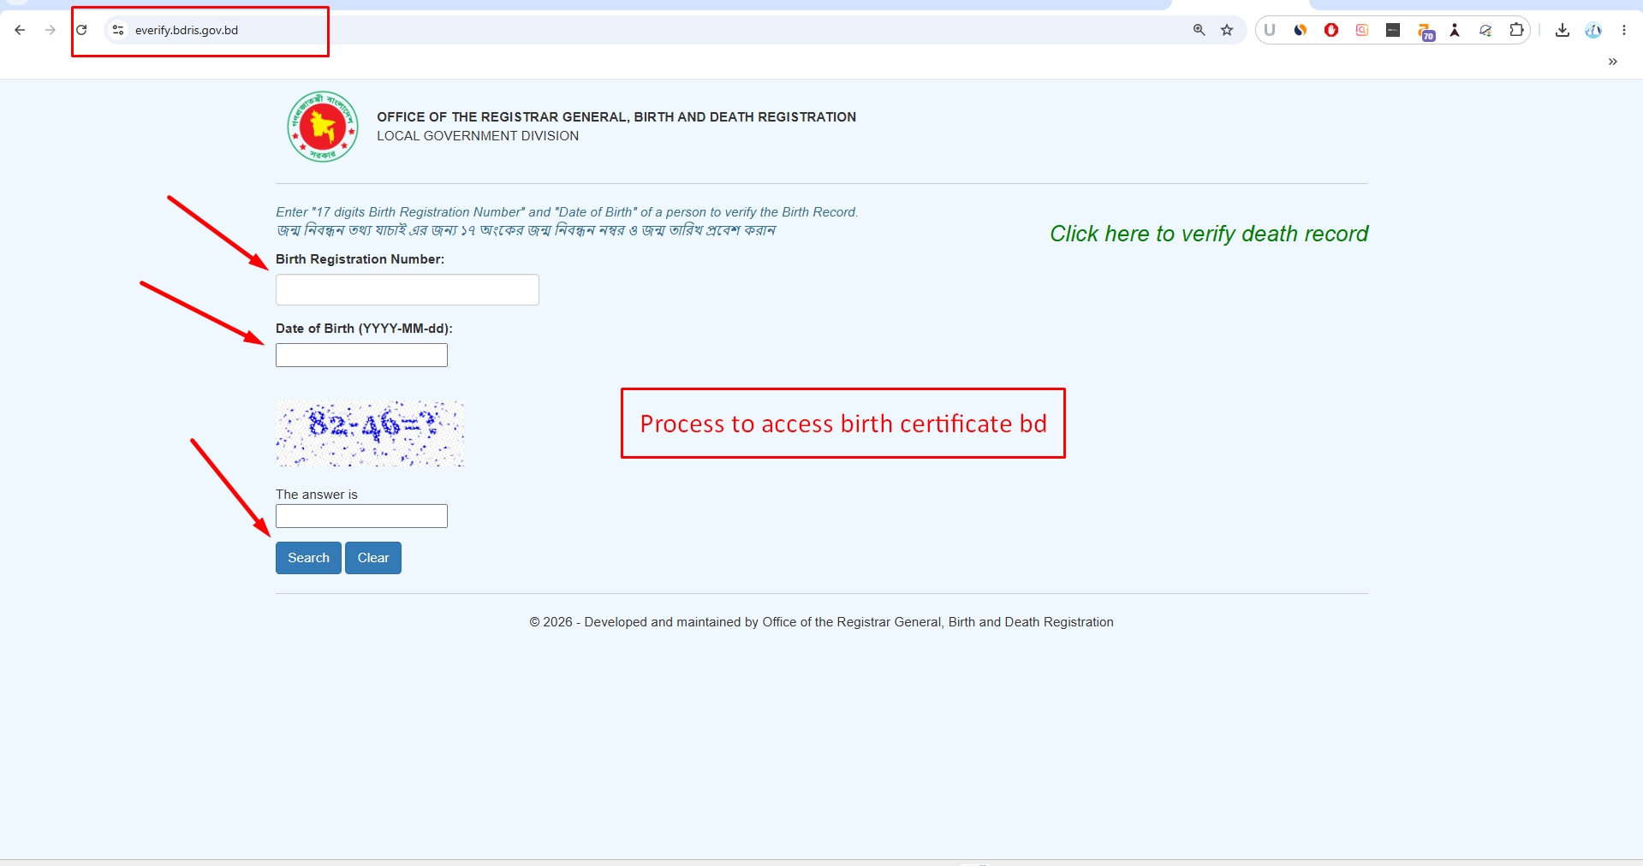The height and width of the screenshot is (866, 1643).
Task: Open the verify death record link
Action: 1209,234
